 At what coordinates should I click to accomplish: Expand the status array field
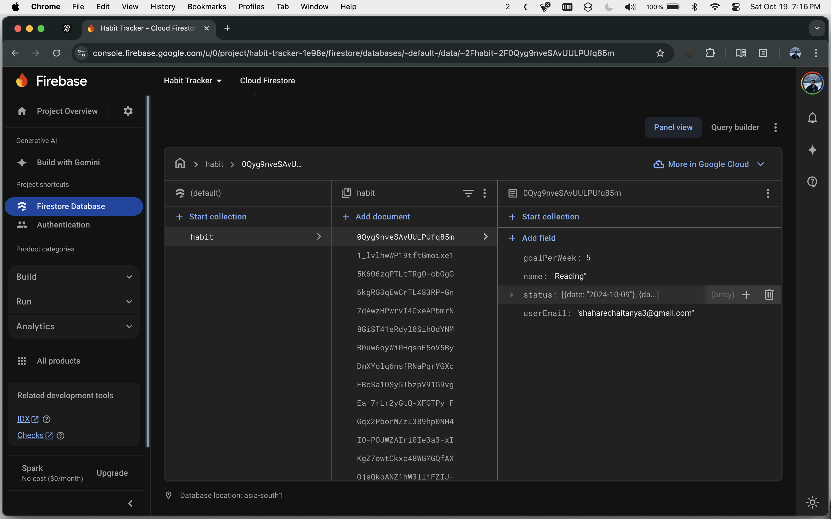coord(512,294)
